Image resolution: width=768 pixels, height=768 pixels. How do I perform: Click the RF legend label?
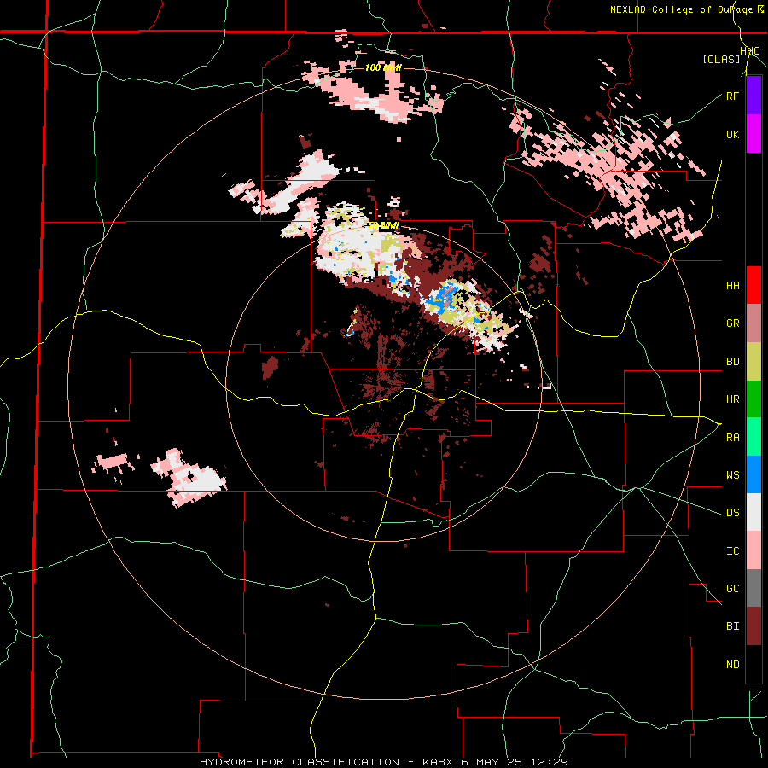732,96
